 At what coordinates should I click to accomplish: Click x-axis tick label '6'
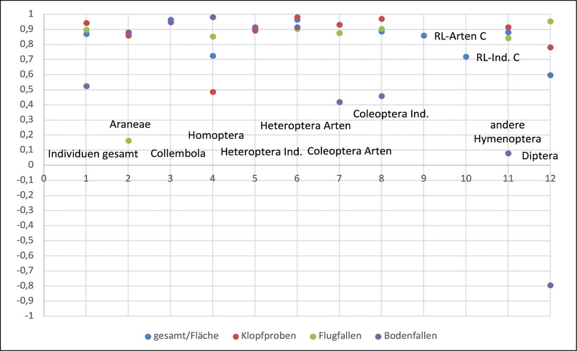(297, 178)
